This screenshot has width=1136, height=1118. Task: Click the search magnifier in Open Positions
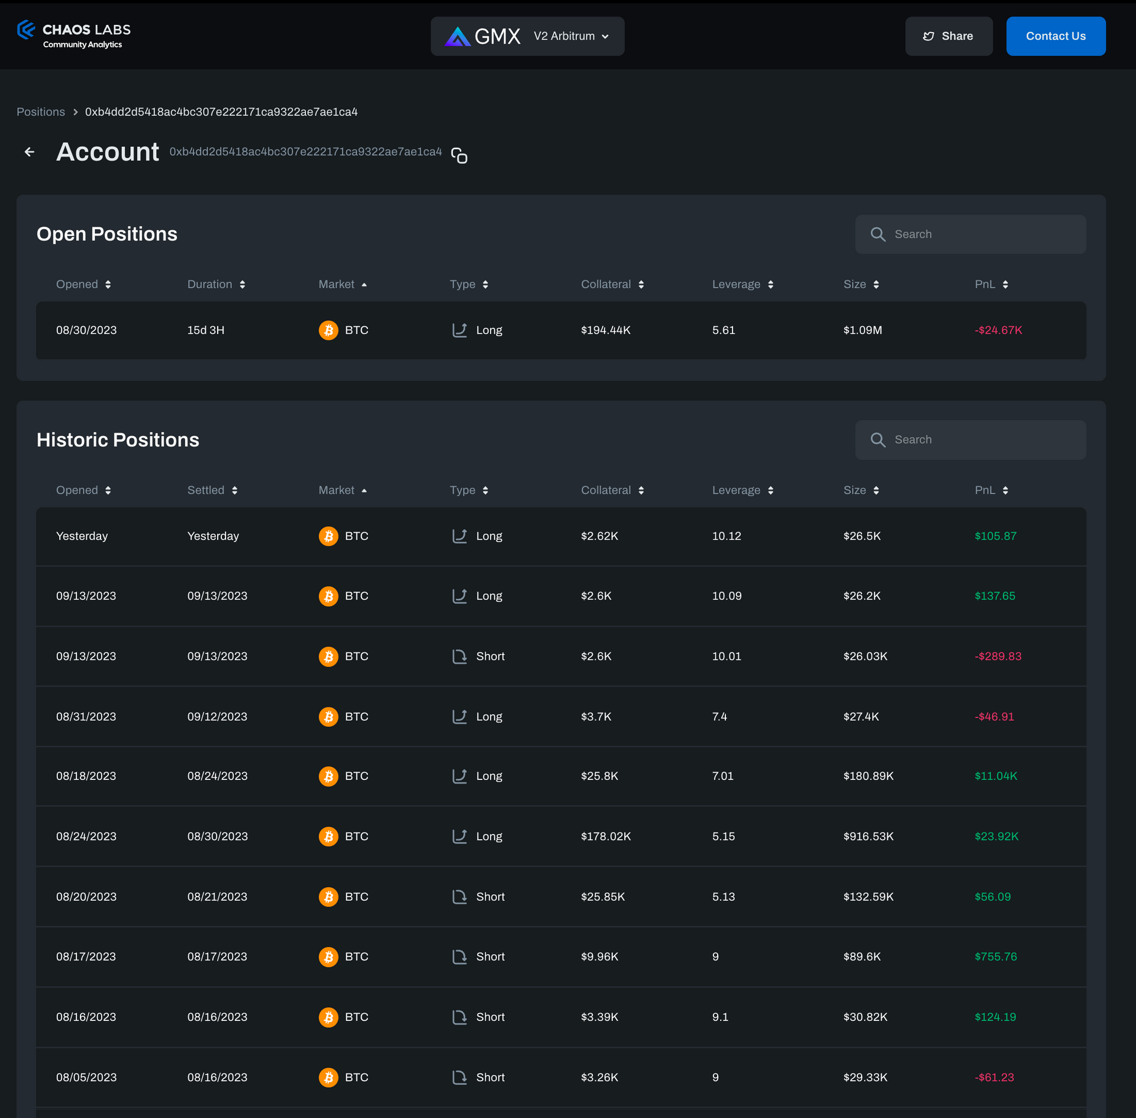(x=878, y=234)
